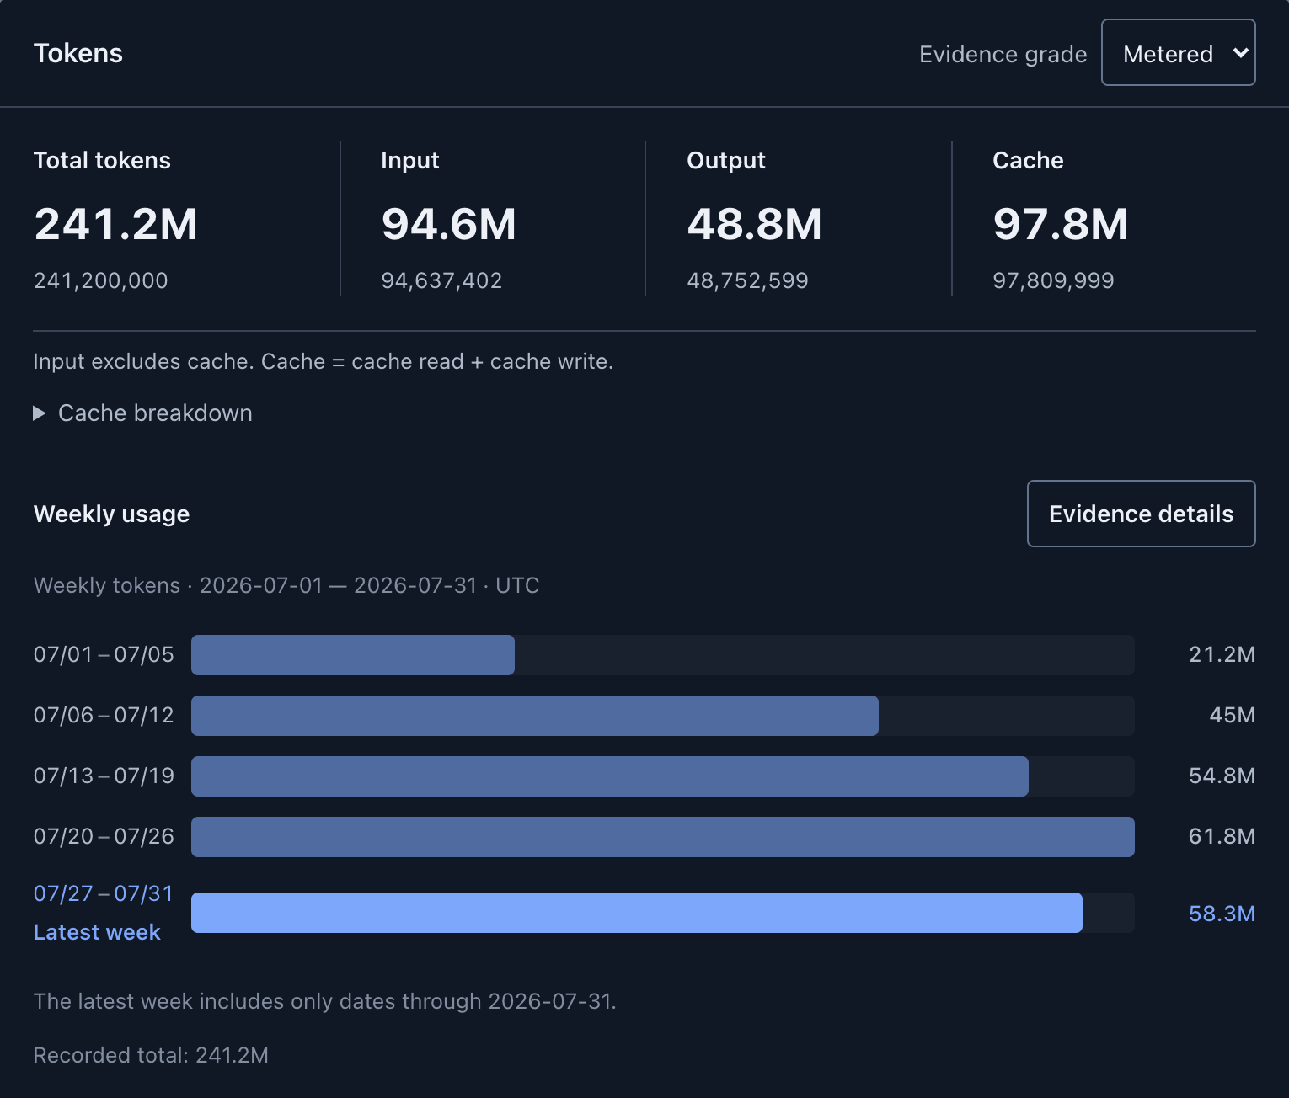The width and height of the screenshot is (1289, 1098).
Task: Select the 07/01 – 07/05 usage bar
Action: pyautogui.click(x=353, y=655)
